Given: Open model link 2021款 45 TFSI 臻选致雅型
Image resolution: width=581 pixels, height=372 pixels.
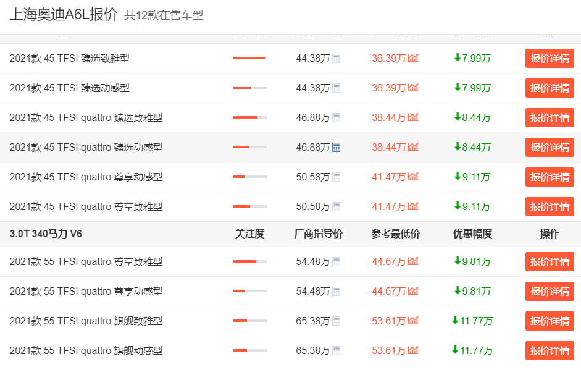Looking at the screenshot, I should 70,59.
